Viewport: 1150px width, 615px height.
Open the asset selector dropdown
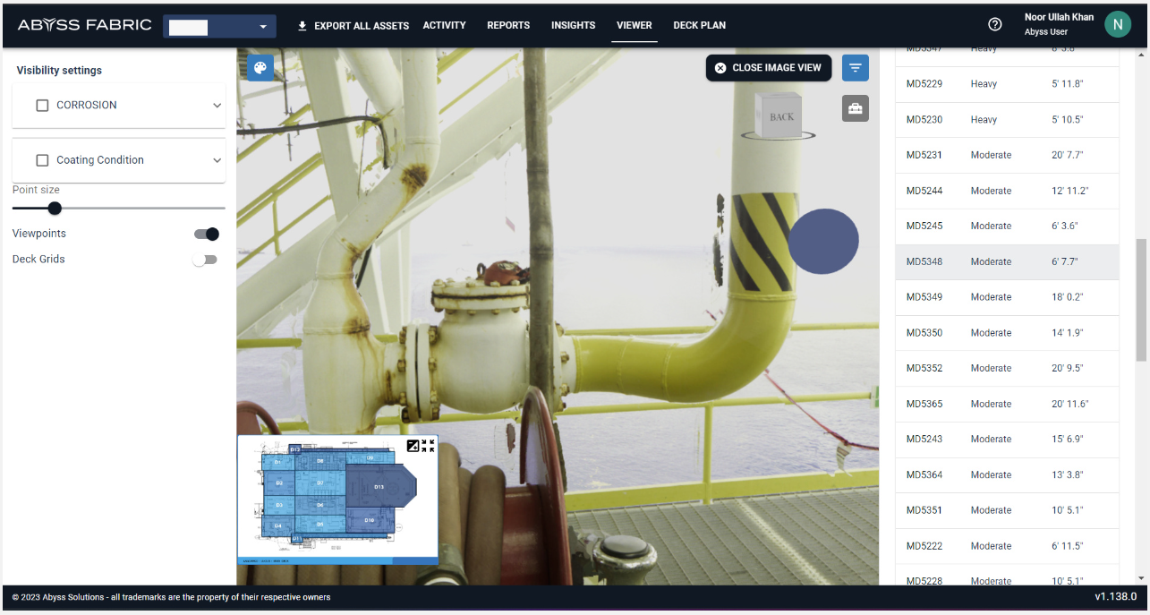220,27
